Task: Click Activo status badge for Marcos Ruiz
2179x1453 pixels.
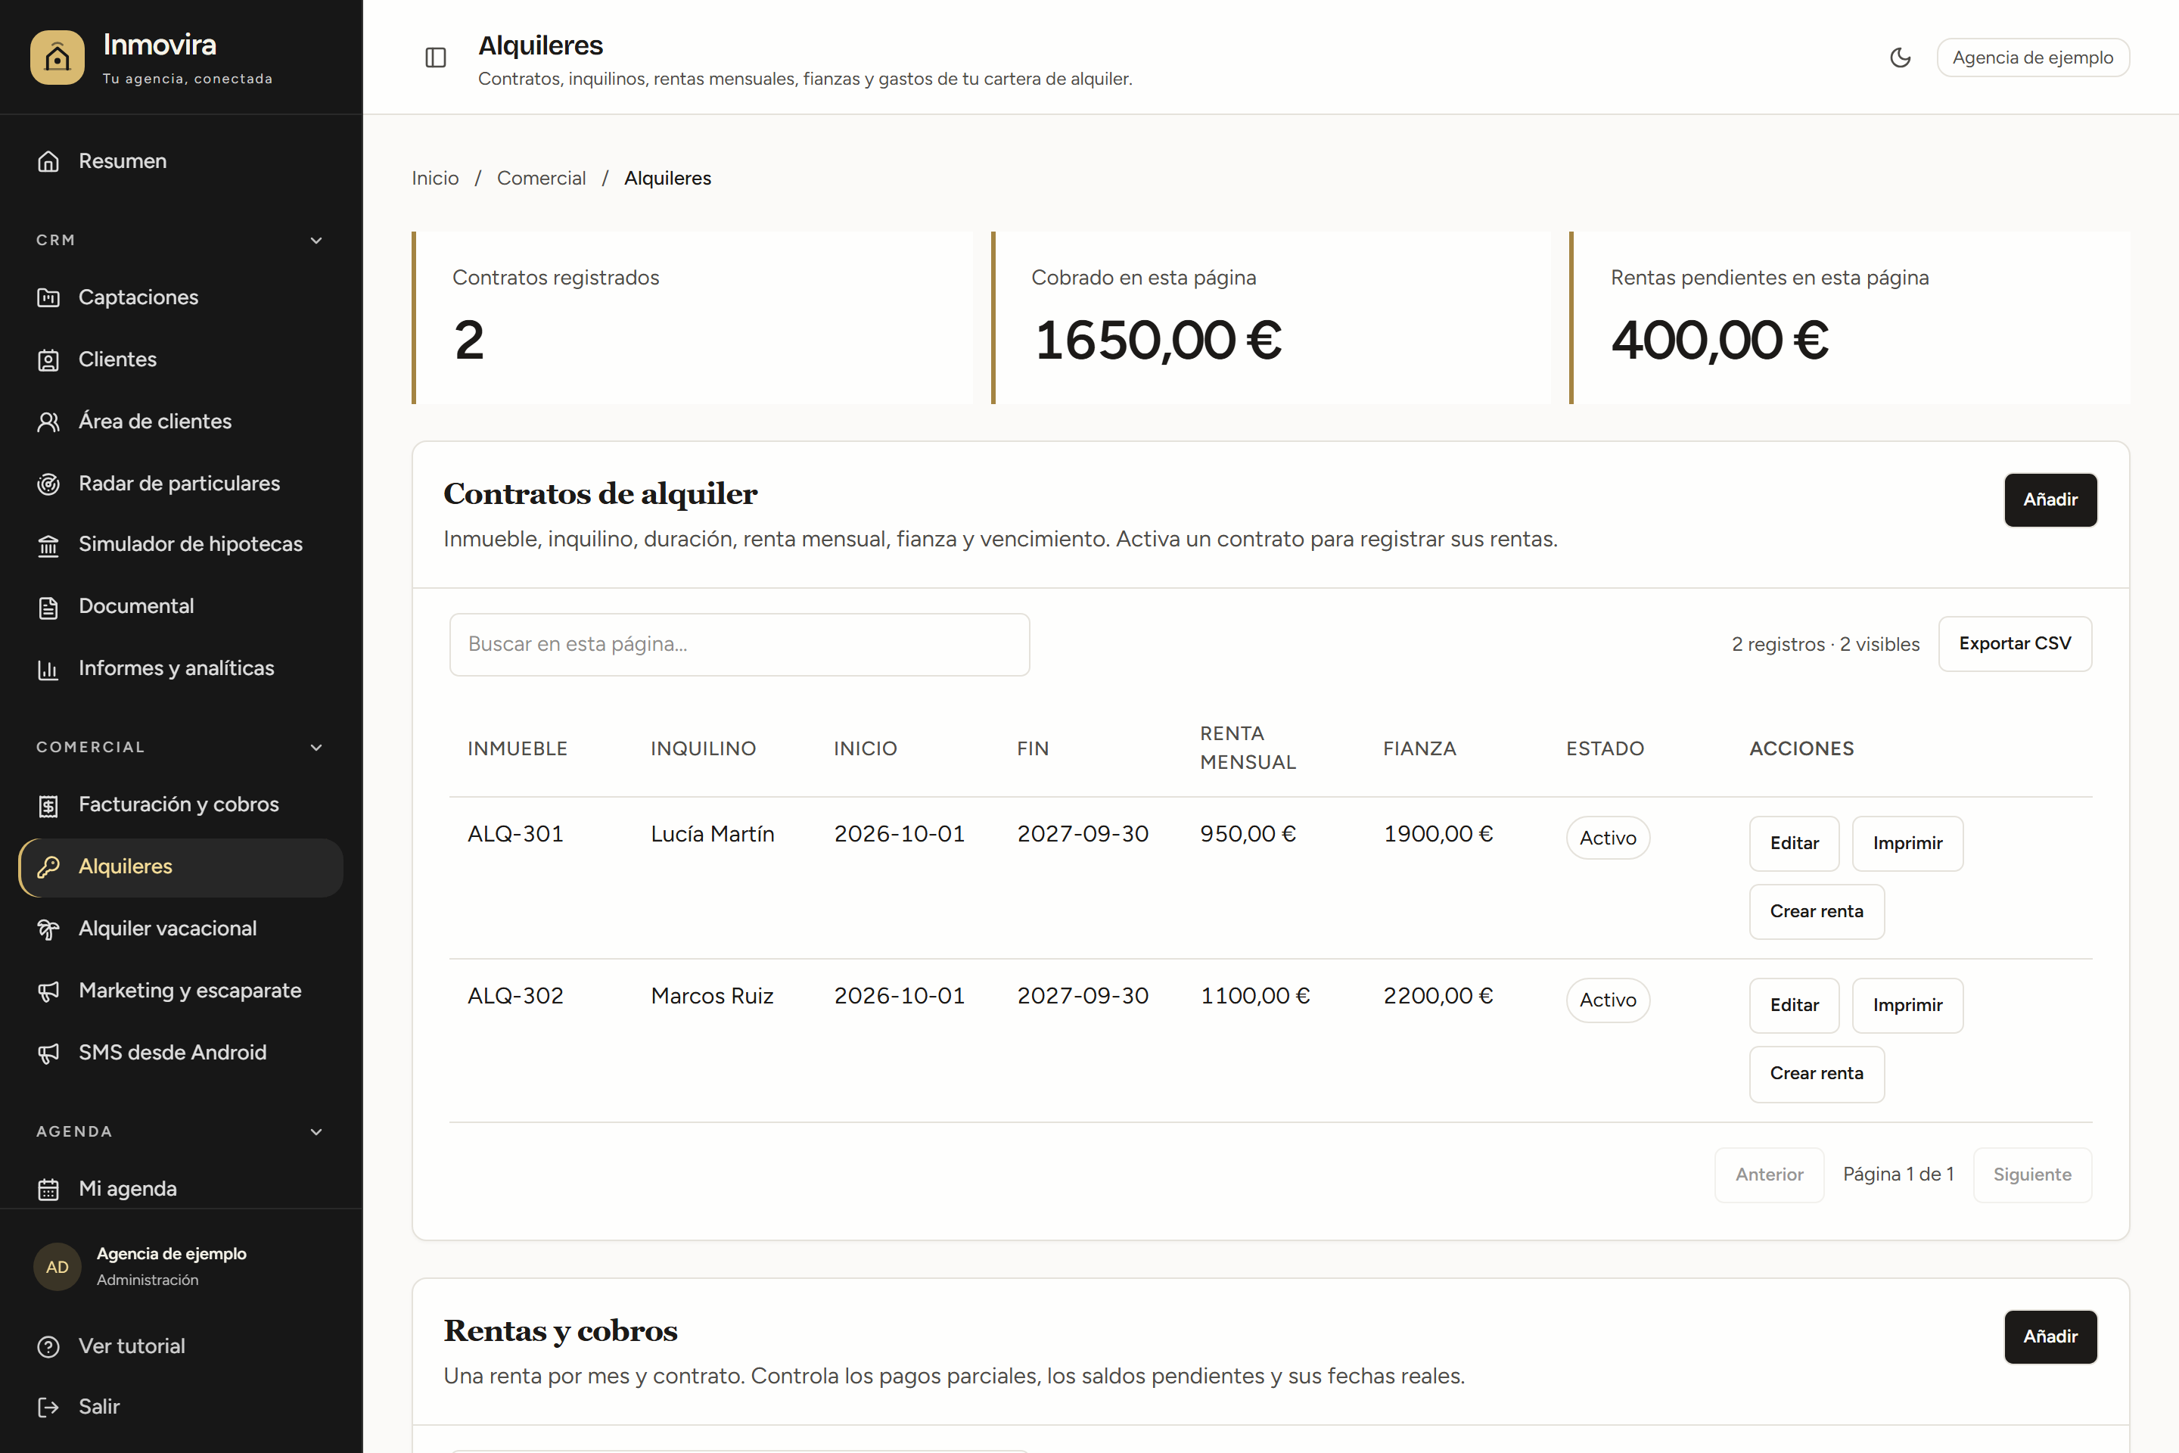Action: [x=1607, y=1000]
